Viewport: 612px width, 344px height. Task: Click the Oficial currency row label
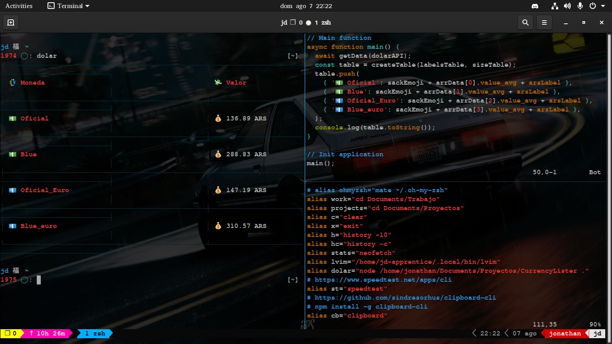tap(34, 118)
